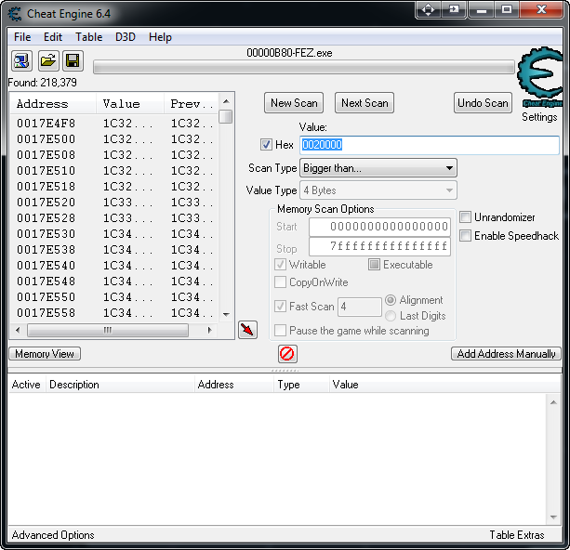Click the results list scroll right arrow
Image resolution: width=570 pixels, height=550 pixels.
209,330
